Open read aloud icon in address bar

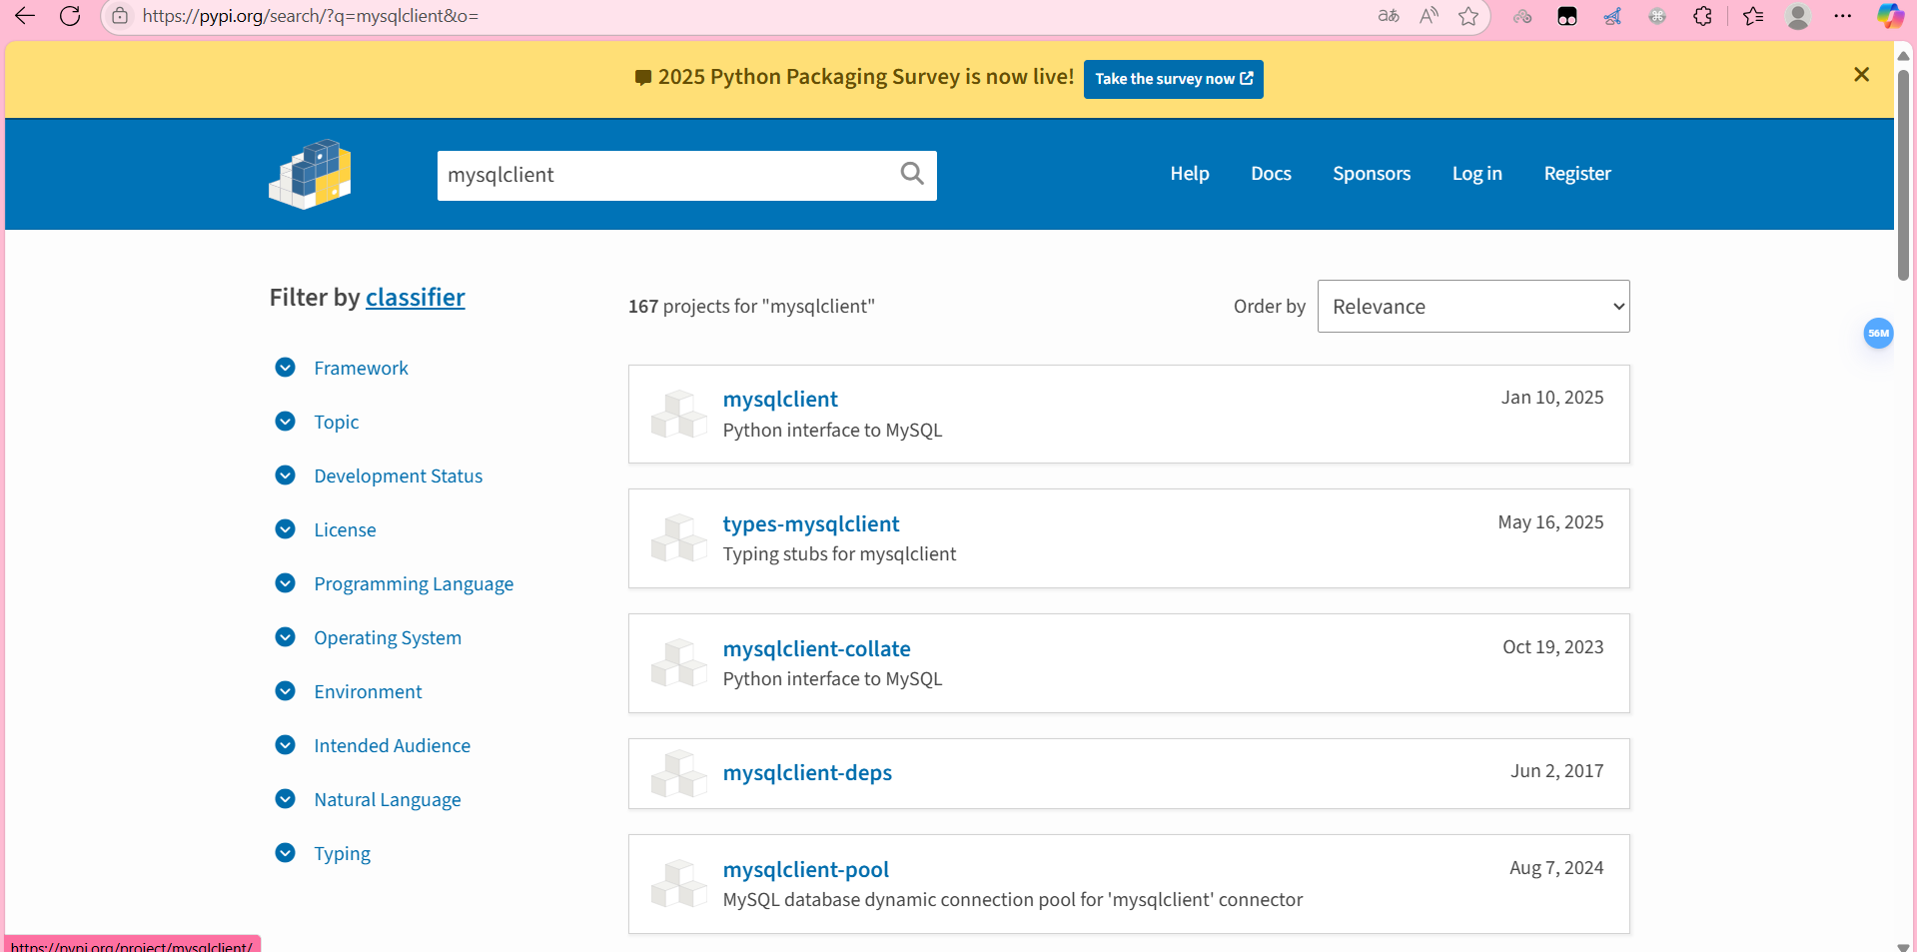tap(1430, 16)
